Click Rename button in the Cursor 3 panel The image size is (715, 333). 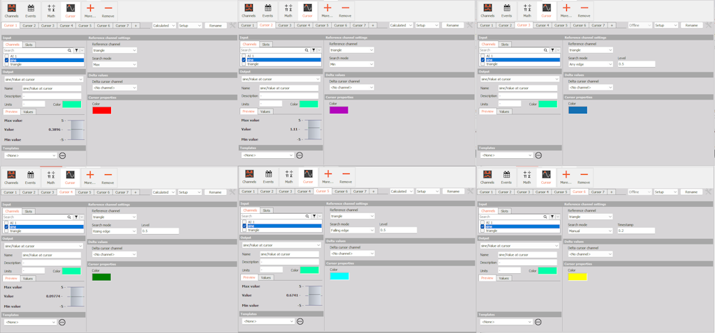click(691, 26)
